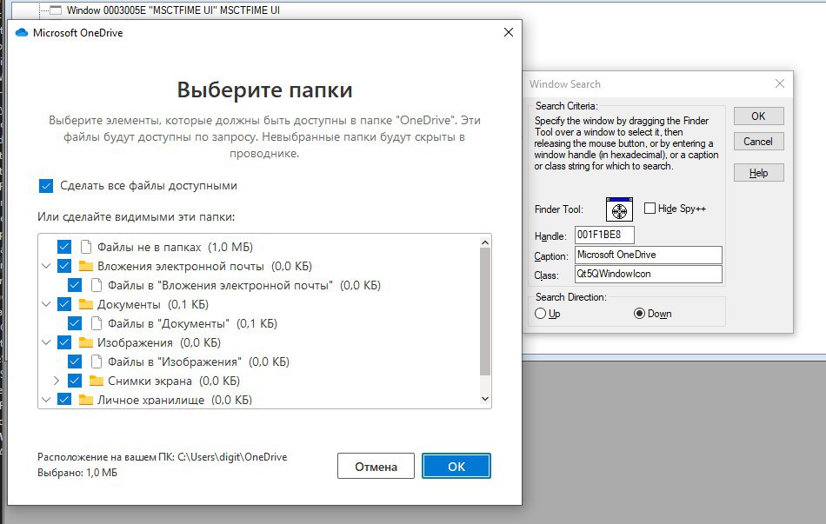Click file icon of Файлы в "Документы"
This screenshot has height=524, width=826.
(97, 322)
